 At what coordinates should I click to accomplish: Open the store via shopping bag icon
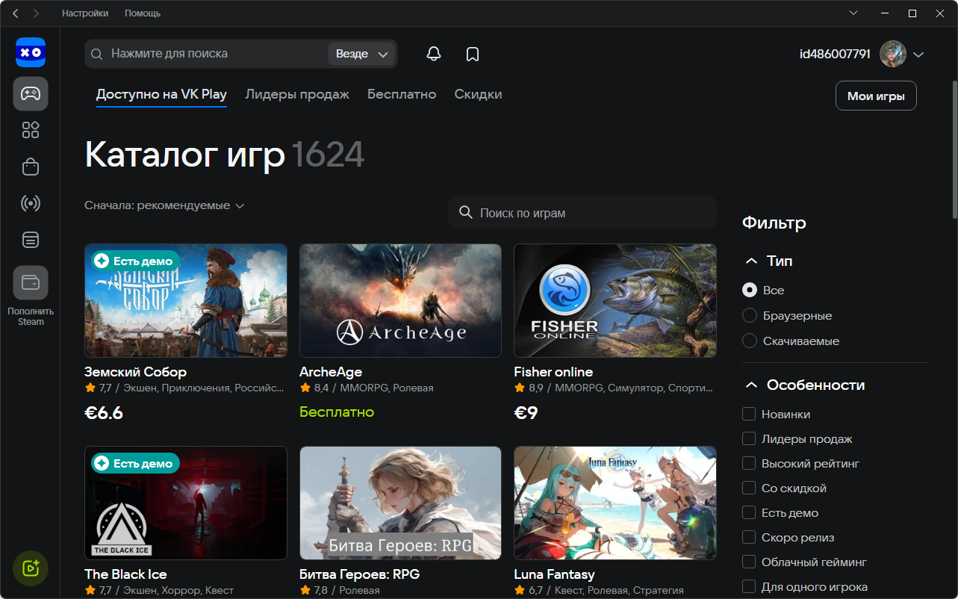click(x=31, y=166)
